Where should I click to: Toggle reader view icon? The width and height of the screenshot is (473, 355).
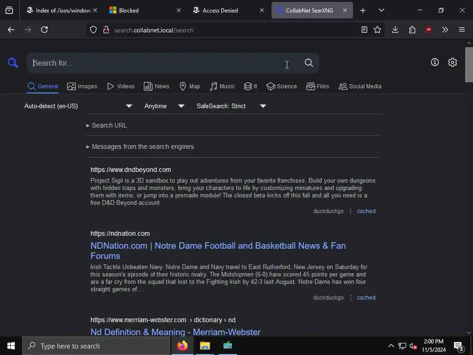(x=364, y=30)
